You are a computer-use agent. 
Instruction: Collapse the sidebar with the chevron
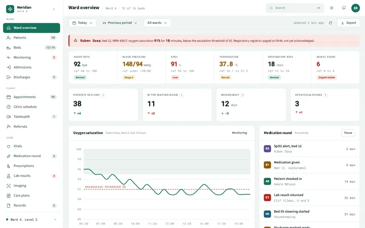(x=54, y=9)
